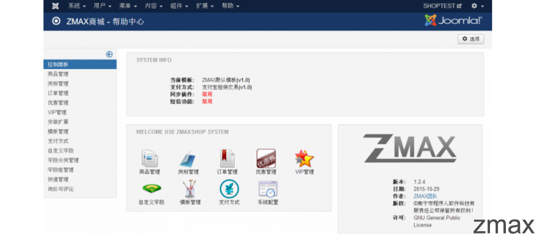Collapse the sidebar with the arrow icon
Image resolution: width=535 pixels, height=234 pixels.
pos(109,54)
